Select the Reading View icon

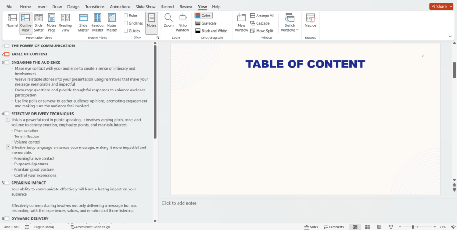[65, 21]
